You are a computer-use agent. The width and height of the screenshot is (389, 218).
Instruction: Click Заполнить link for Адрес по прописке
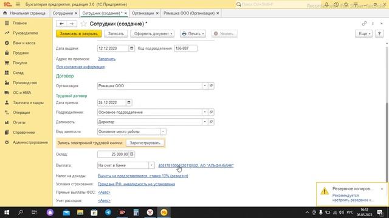pos(107,59)
